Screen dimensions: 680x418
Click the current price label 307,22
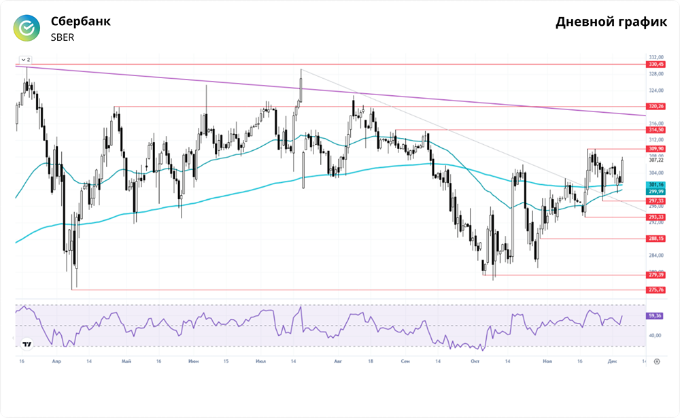point(656,160)
